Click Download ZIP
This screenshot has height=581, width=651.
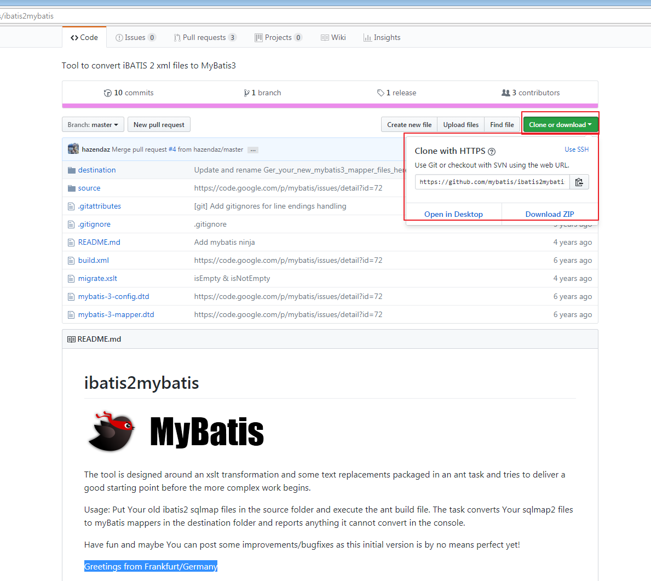tap(550, 214)
